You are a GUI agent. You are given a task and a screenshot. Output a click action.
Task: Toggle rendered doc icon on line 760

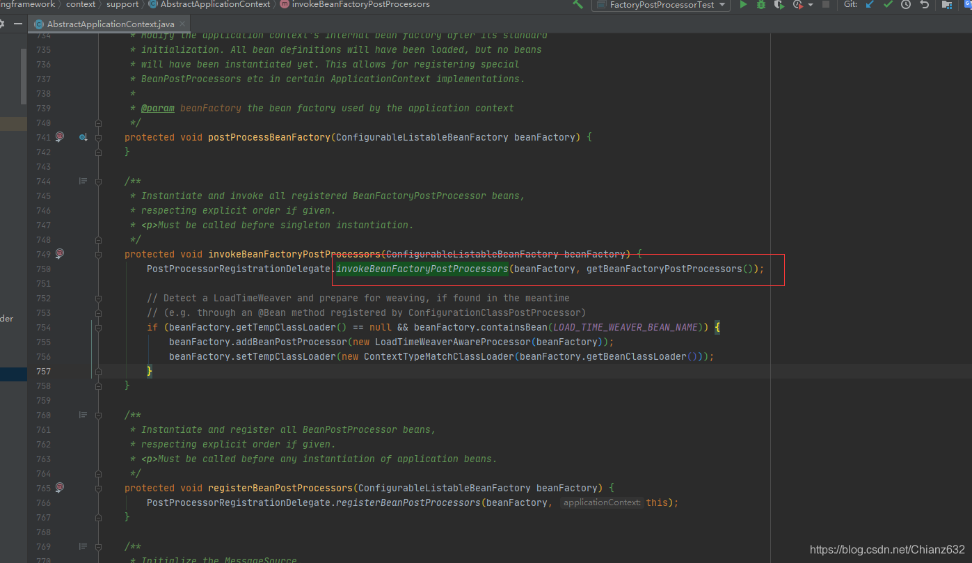click(83, 415)
